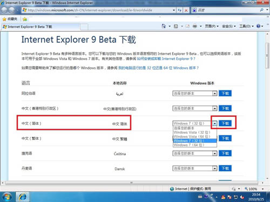Click the address bar URL field

point(98,10)
